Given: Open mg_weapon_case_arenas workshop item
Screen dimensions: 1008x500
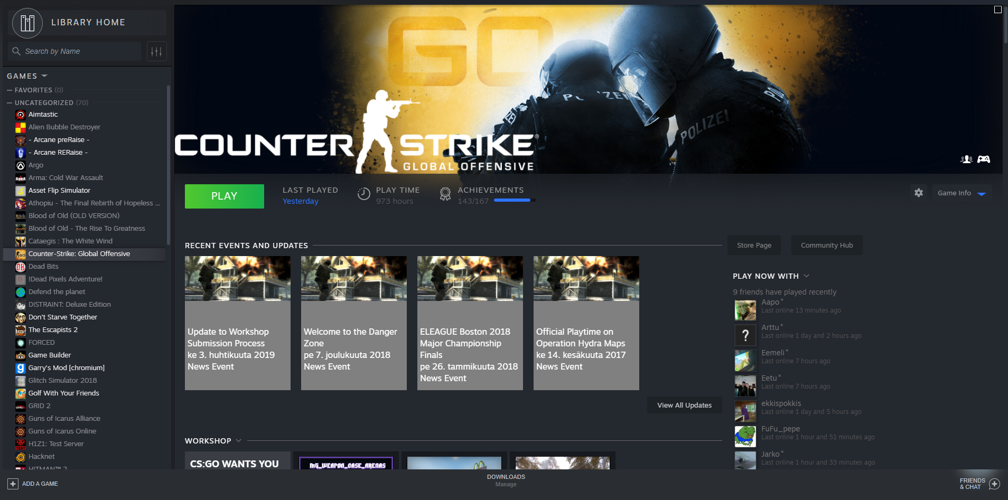Looking at the screenshot, I should tap(346, 460).
